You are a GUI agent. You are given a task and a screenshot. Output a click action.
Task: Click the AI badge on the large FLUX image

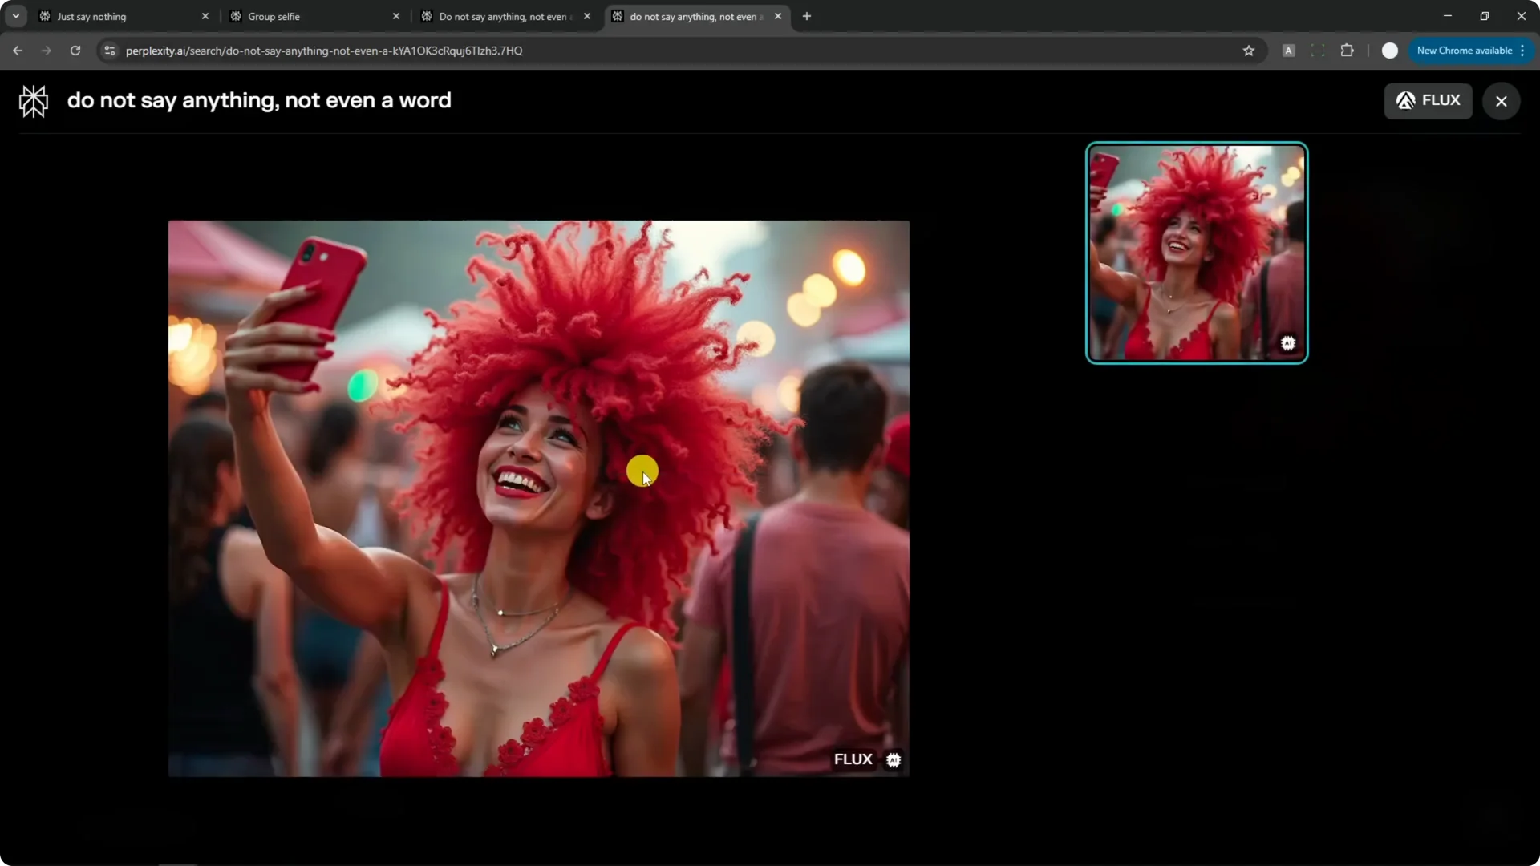point(894,759)
